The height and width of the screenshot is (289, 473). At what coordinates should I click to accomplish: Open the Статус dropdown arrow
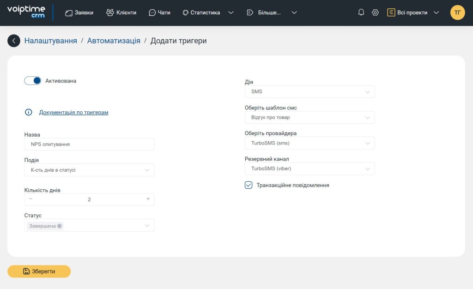147,225
